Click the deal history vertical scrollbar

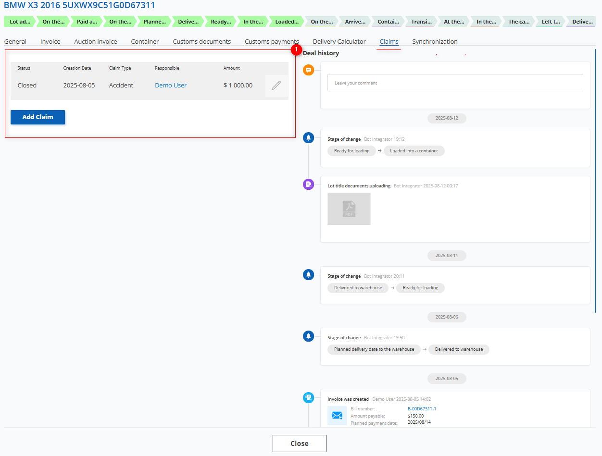tap(595, 180)
